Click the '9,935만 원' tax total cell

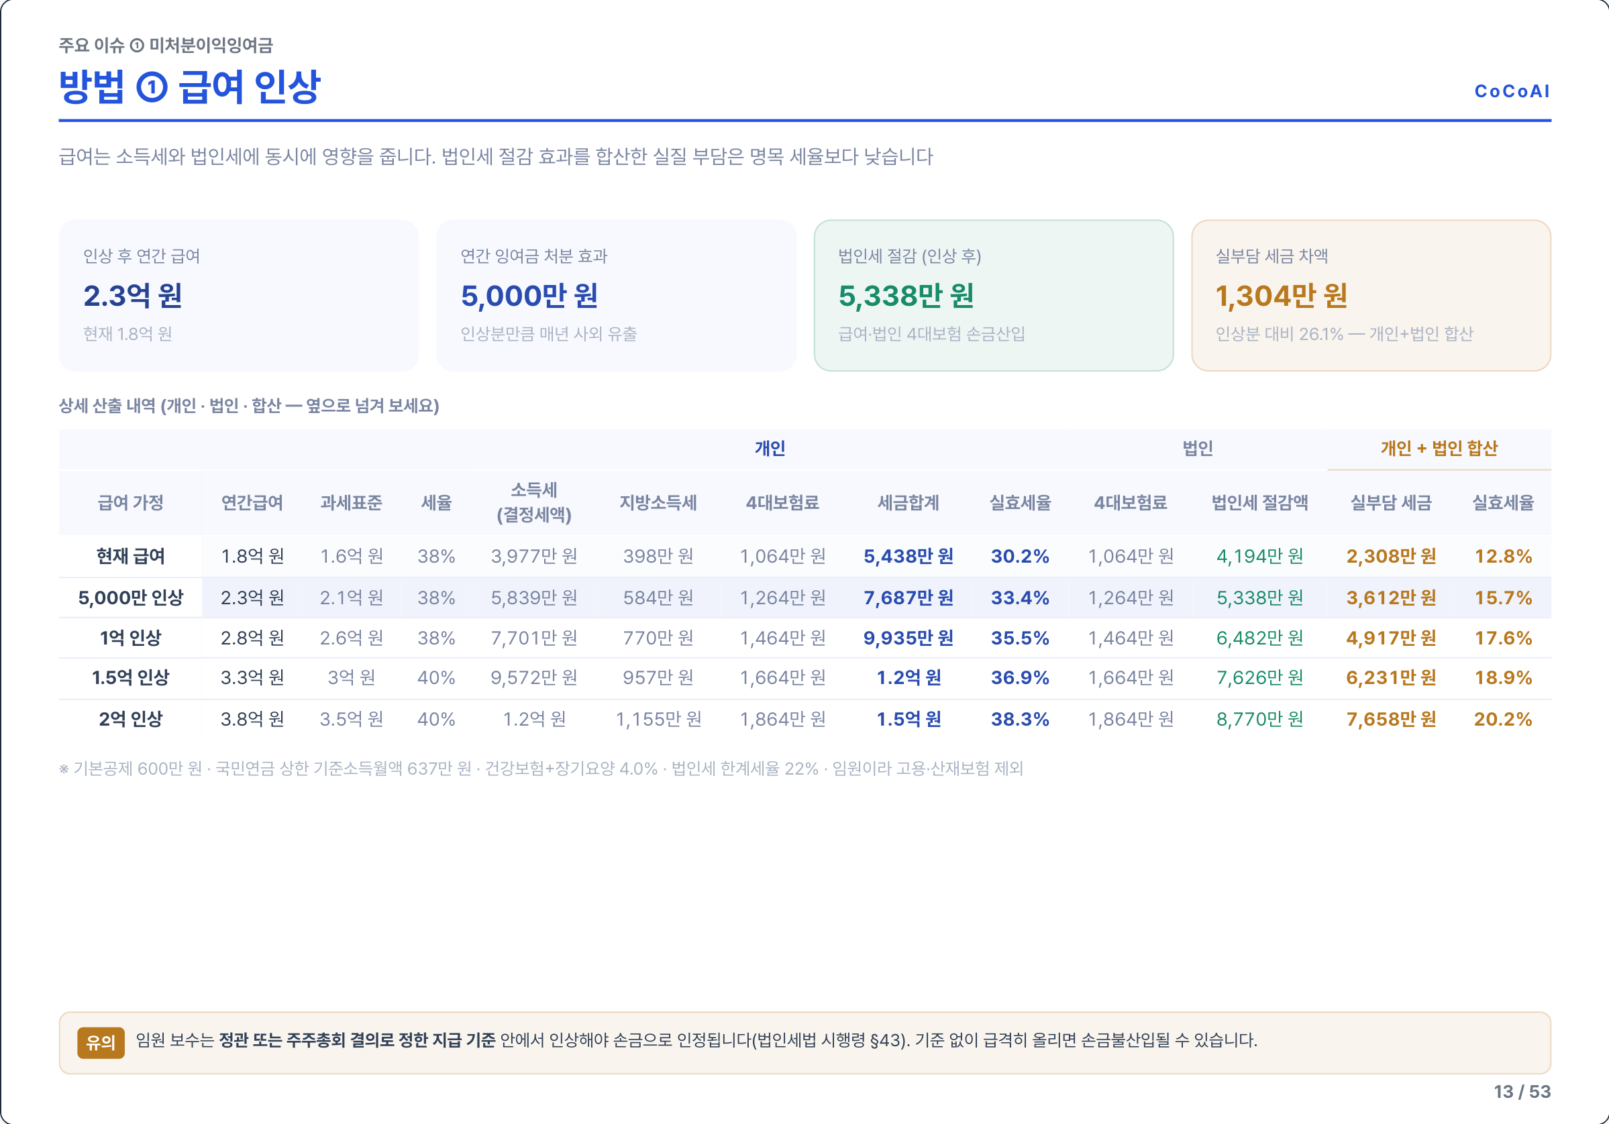tap(909, 638)
